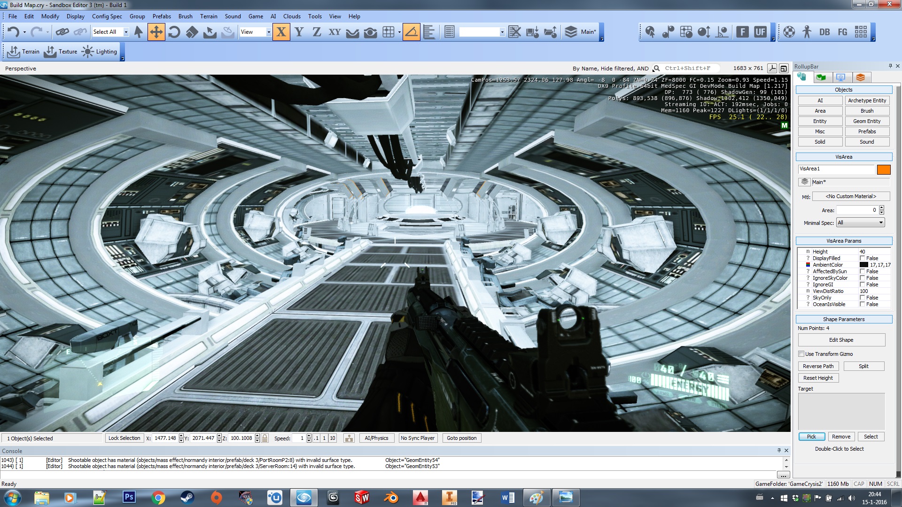This screenshot has width=902, height=507.
Task: Open the Material Editor sphere icon
Action: pyautogui.click(x=789, y=32)
